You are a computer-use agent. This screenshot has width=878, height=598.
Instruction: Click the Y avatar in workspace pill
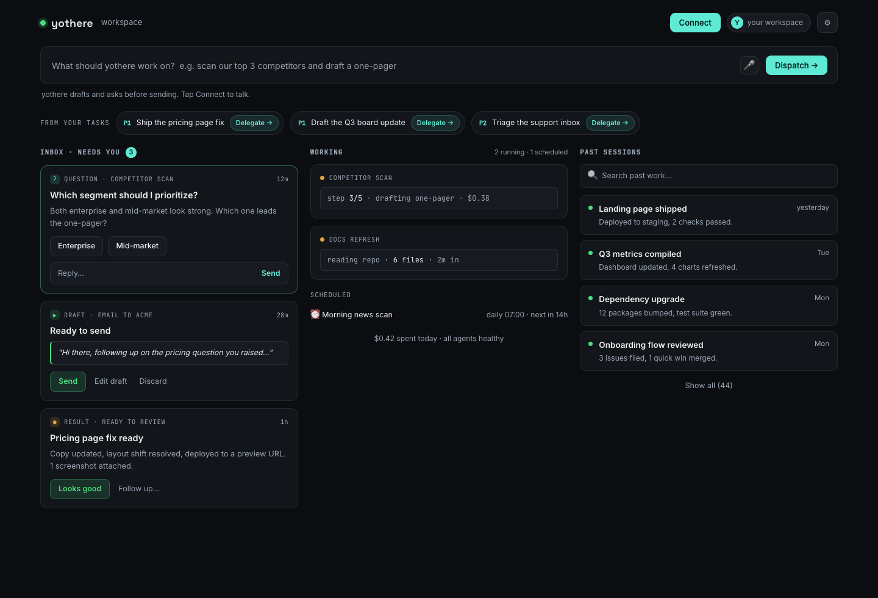737,23
